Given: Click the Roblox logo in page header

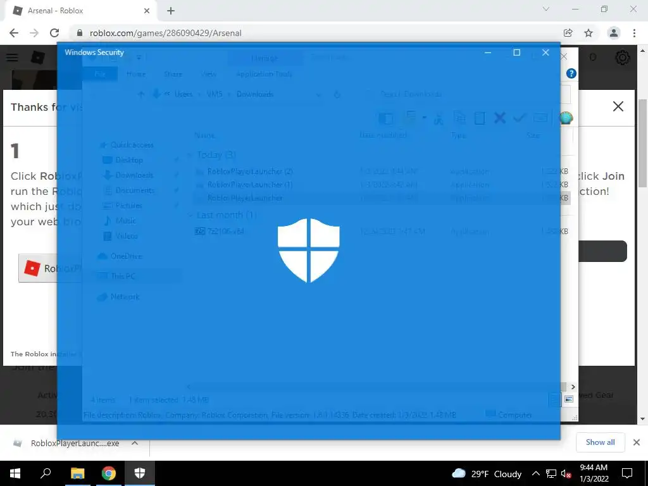Looking at the screenshot, I should click(37, 58).
